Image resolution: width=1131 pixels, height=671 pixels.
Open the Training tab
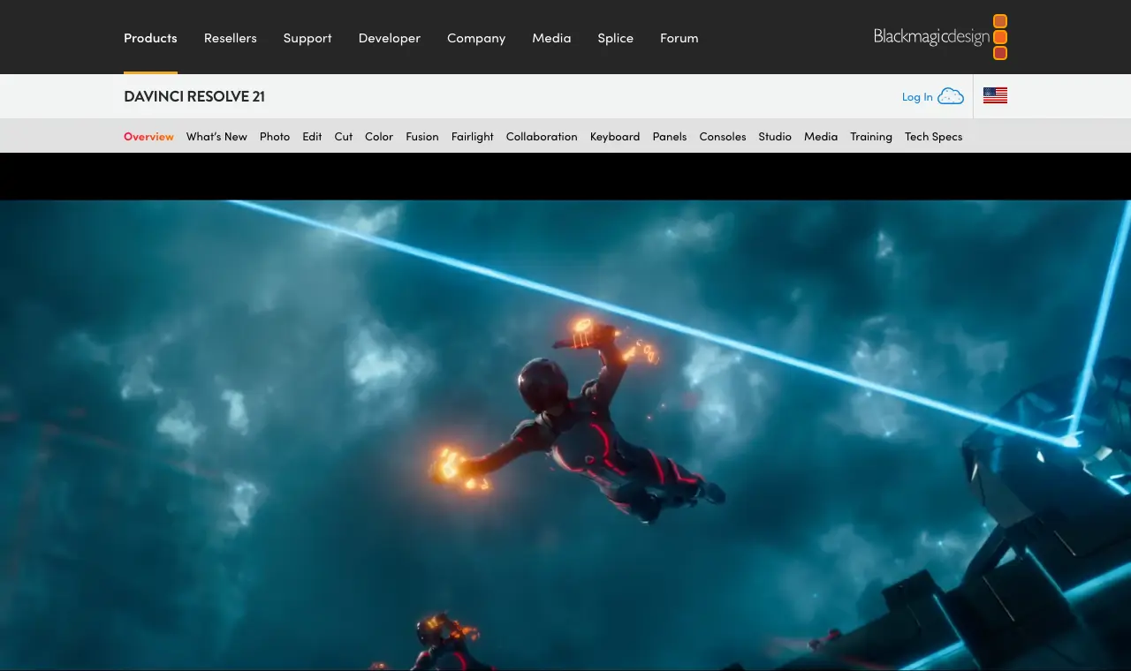click(x=871, y=136)
